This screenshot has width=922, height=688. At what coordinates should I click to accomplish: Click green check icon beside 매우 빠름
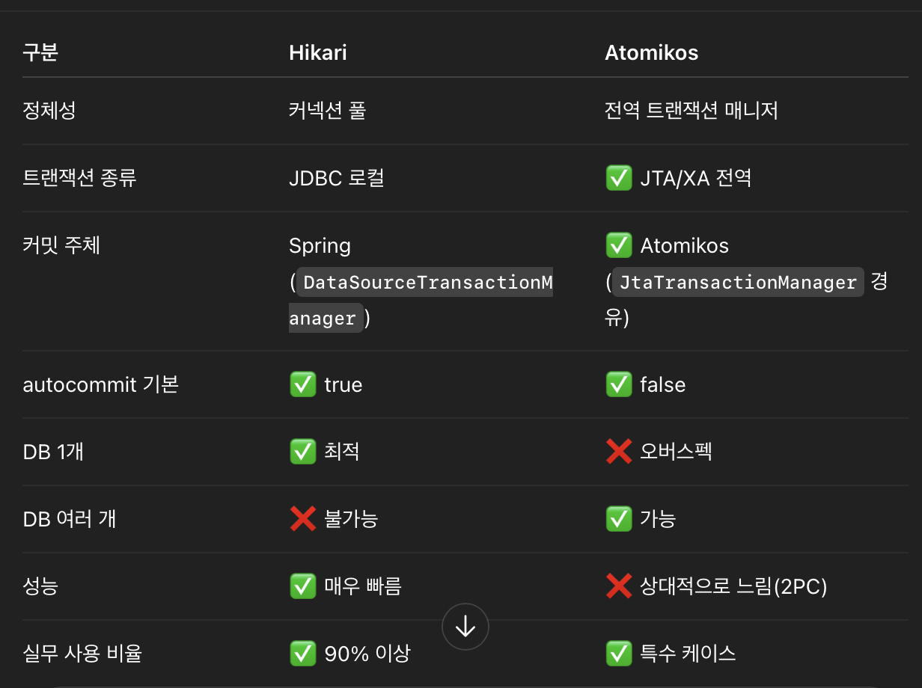[303, 586]
